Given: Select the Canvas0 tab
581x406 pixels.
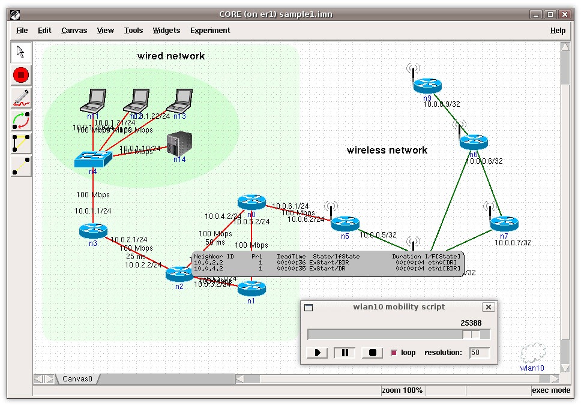Looking at the screenshot, I should (x=77, y=378).
